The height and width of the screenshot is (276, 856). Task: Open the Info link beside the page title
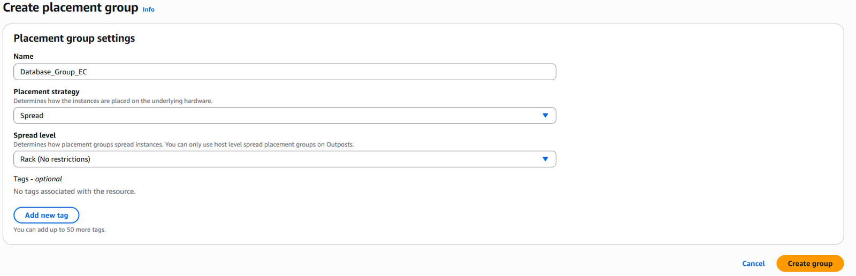click(148, 10)
